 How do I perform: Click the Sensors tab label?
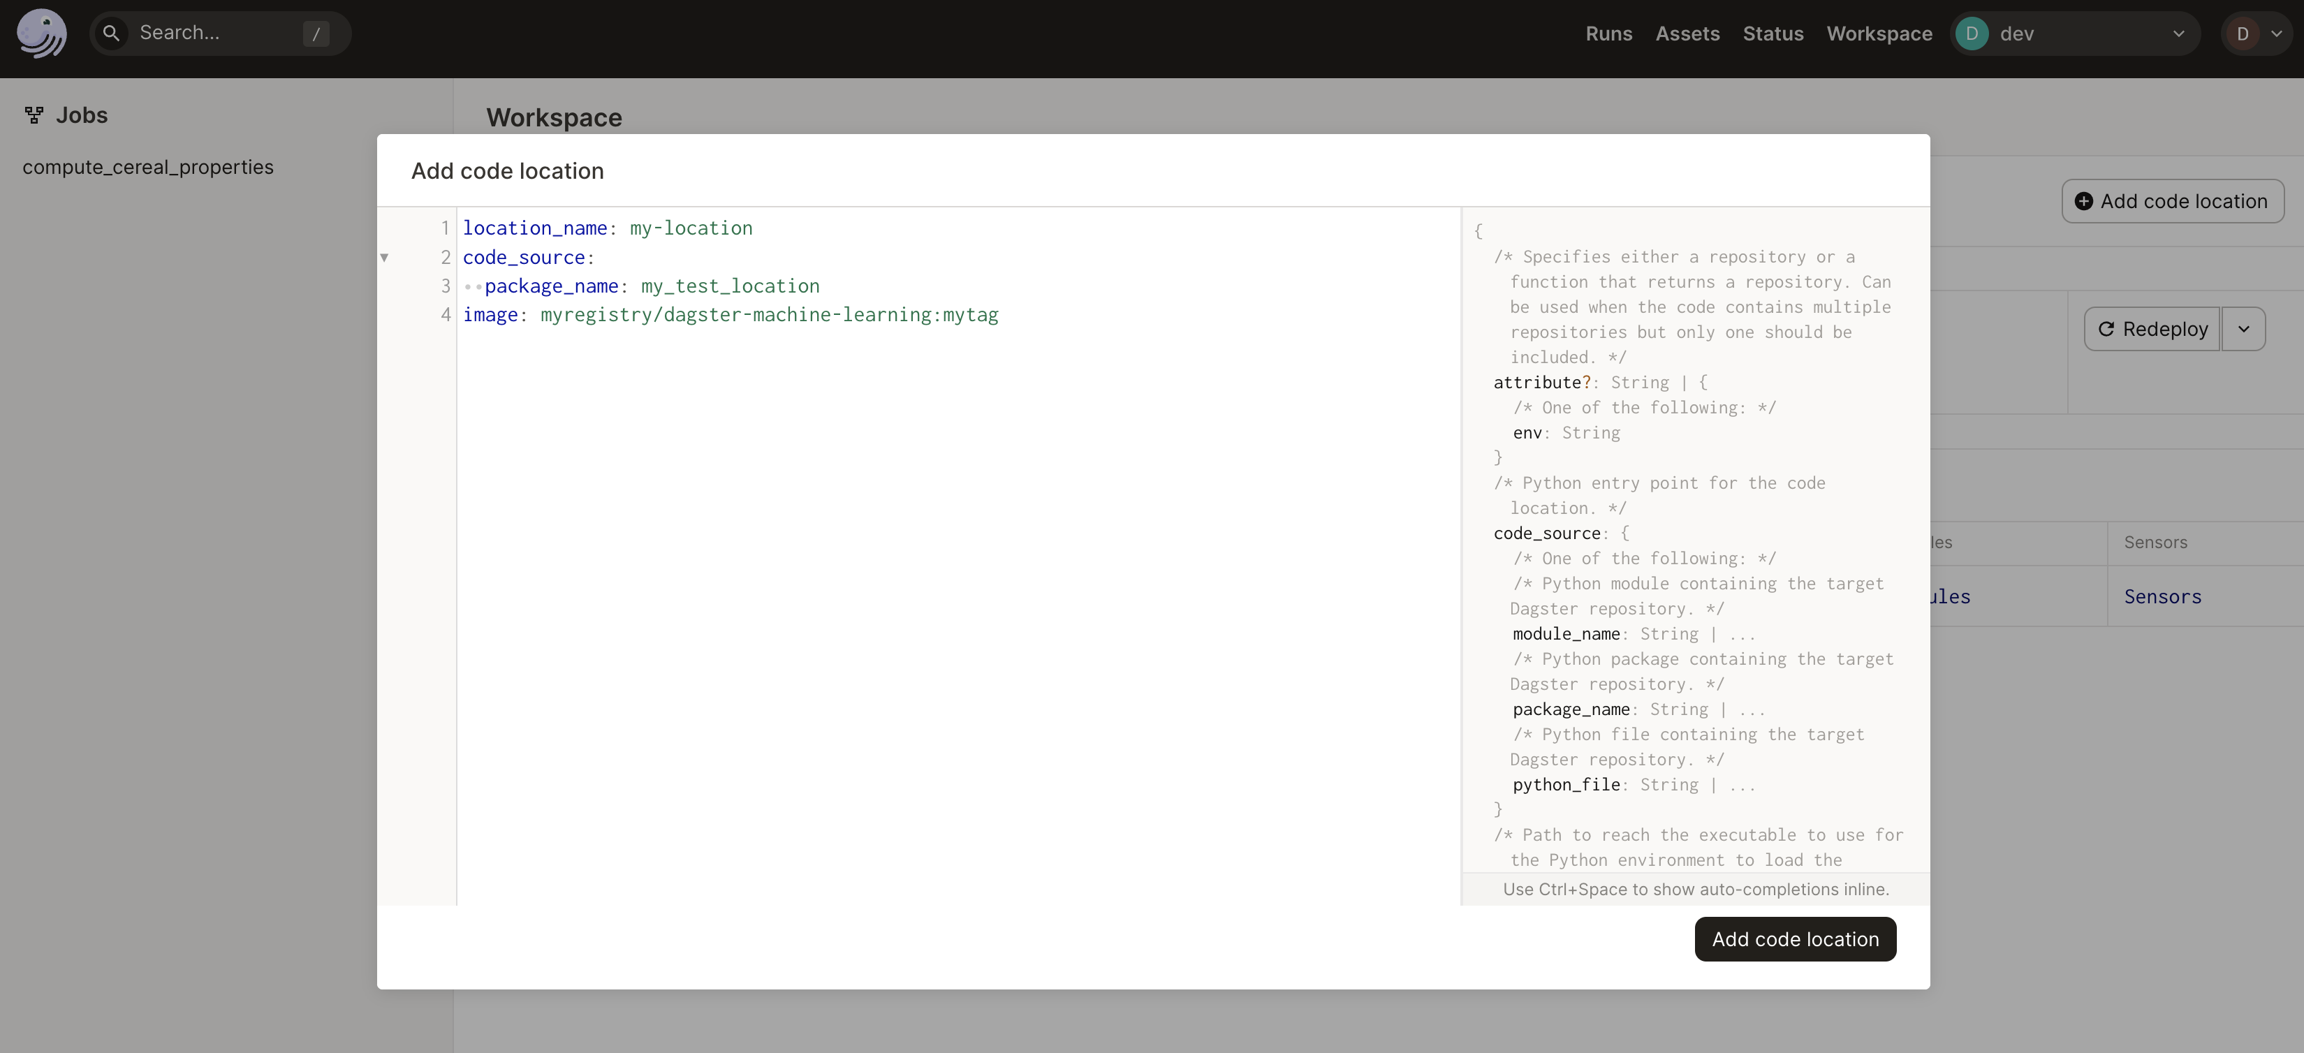click(x=2156, y=542)
